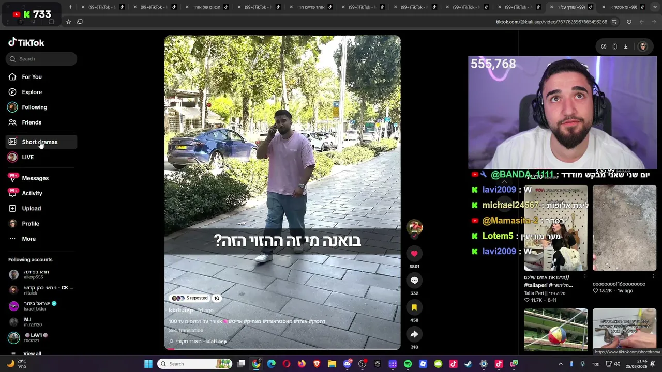Share the video using the arrow icon

click(x=414, y=334)
